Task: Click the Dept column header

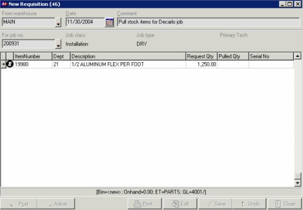Action: [x=61, y=56]
